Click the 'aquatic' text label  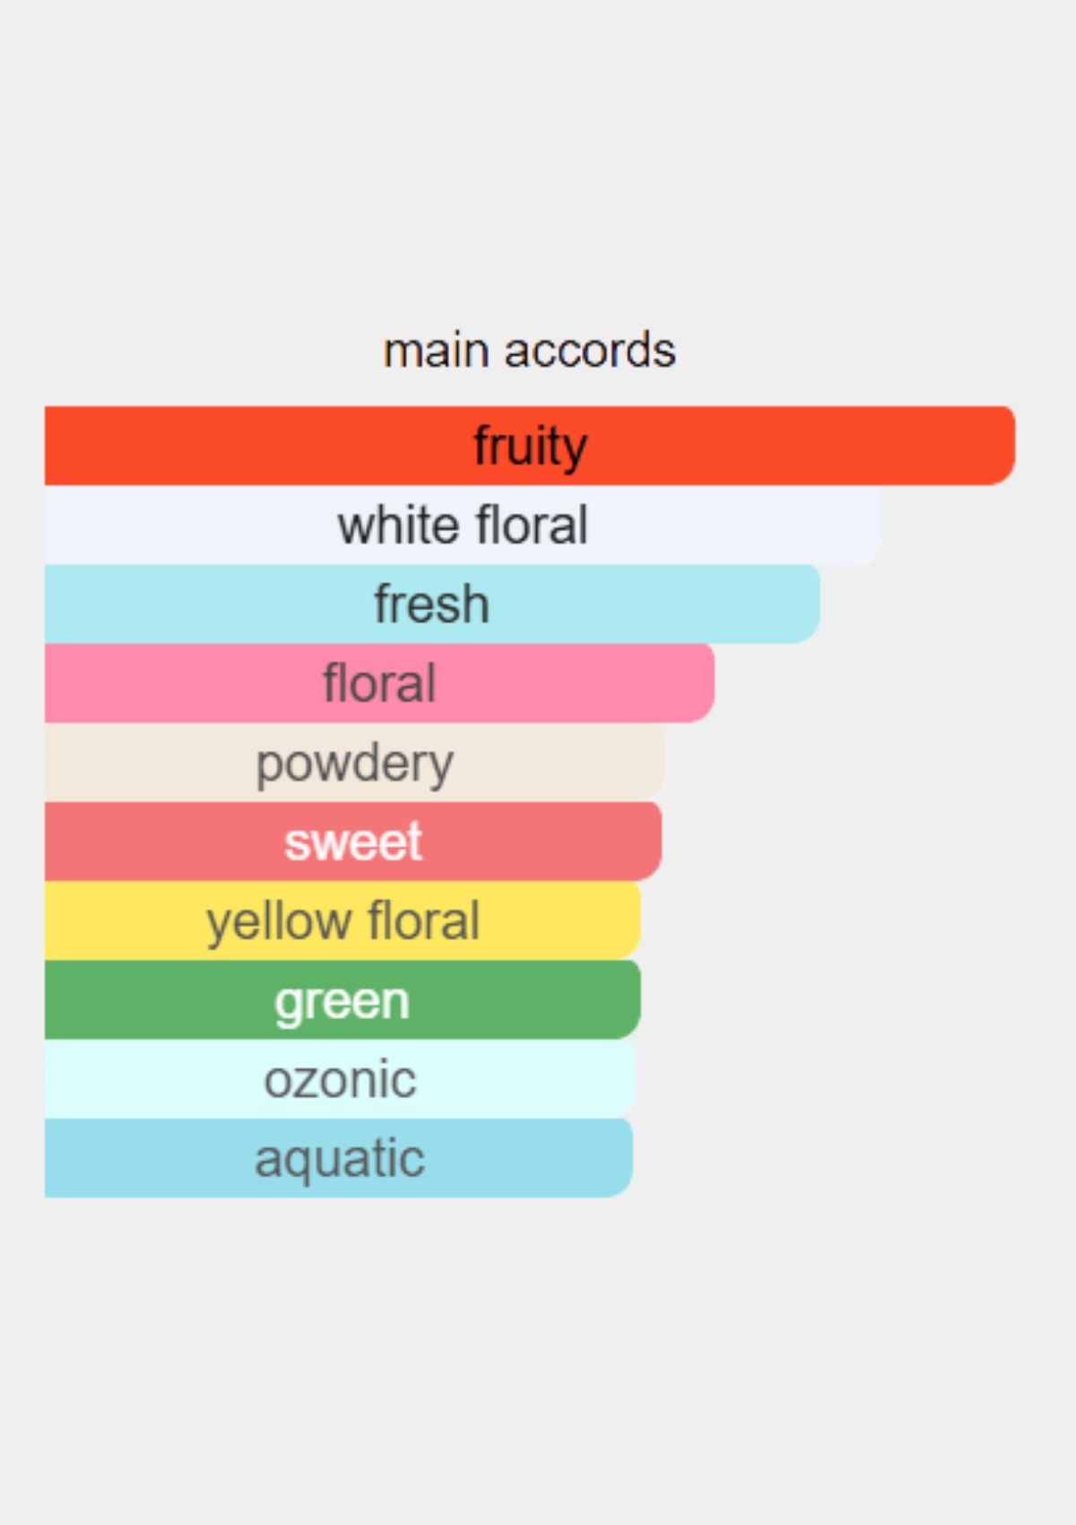339,1161
